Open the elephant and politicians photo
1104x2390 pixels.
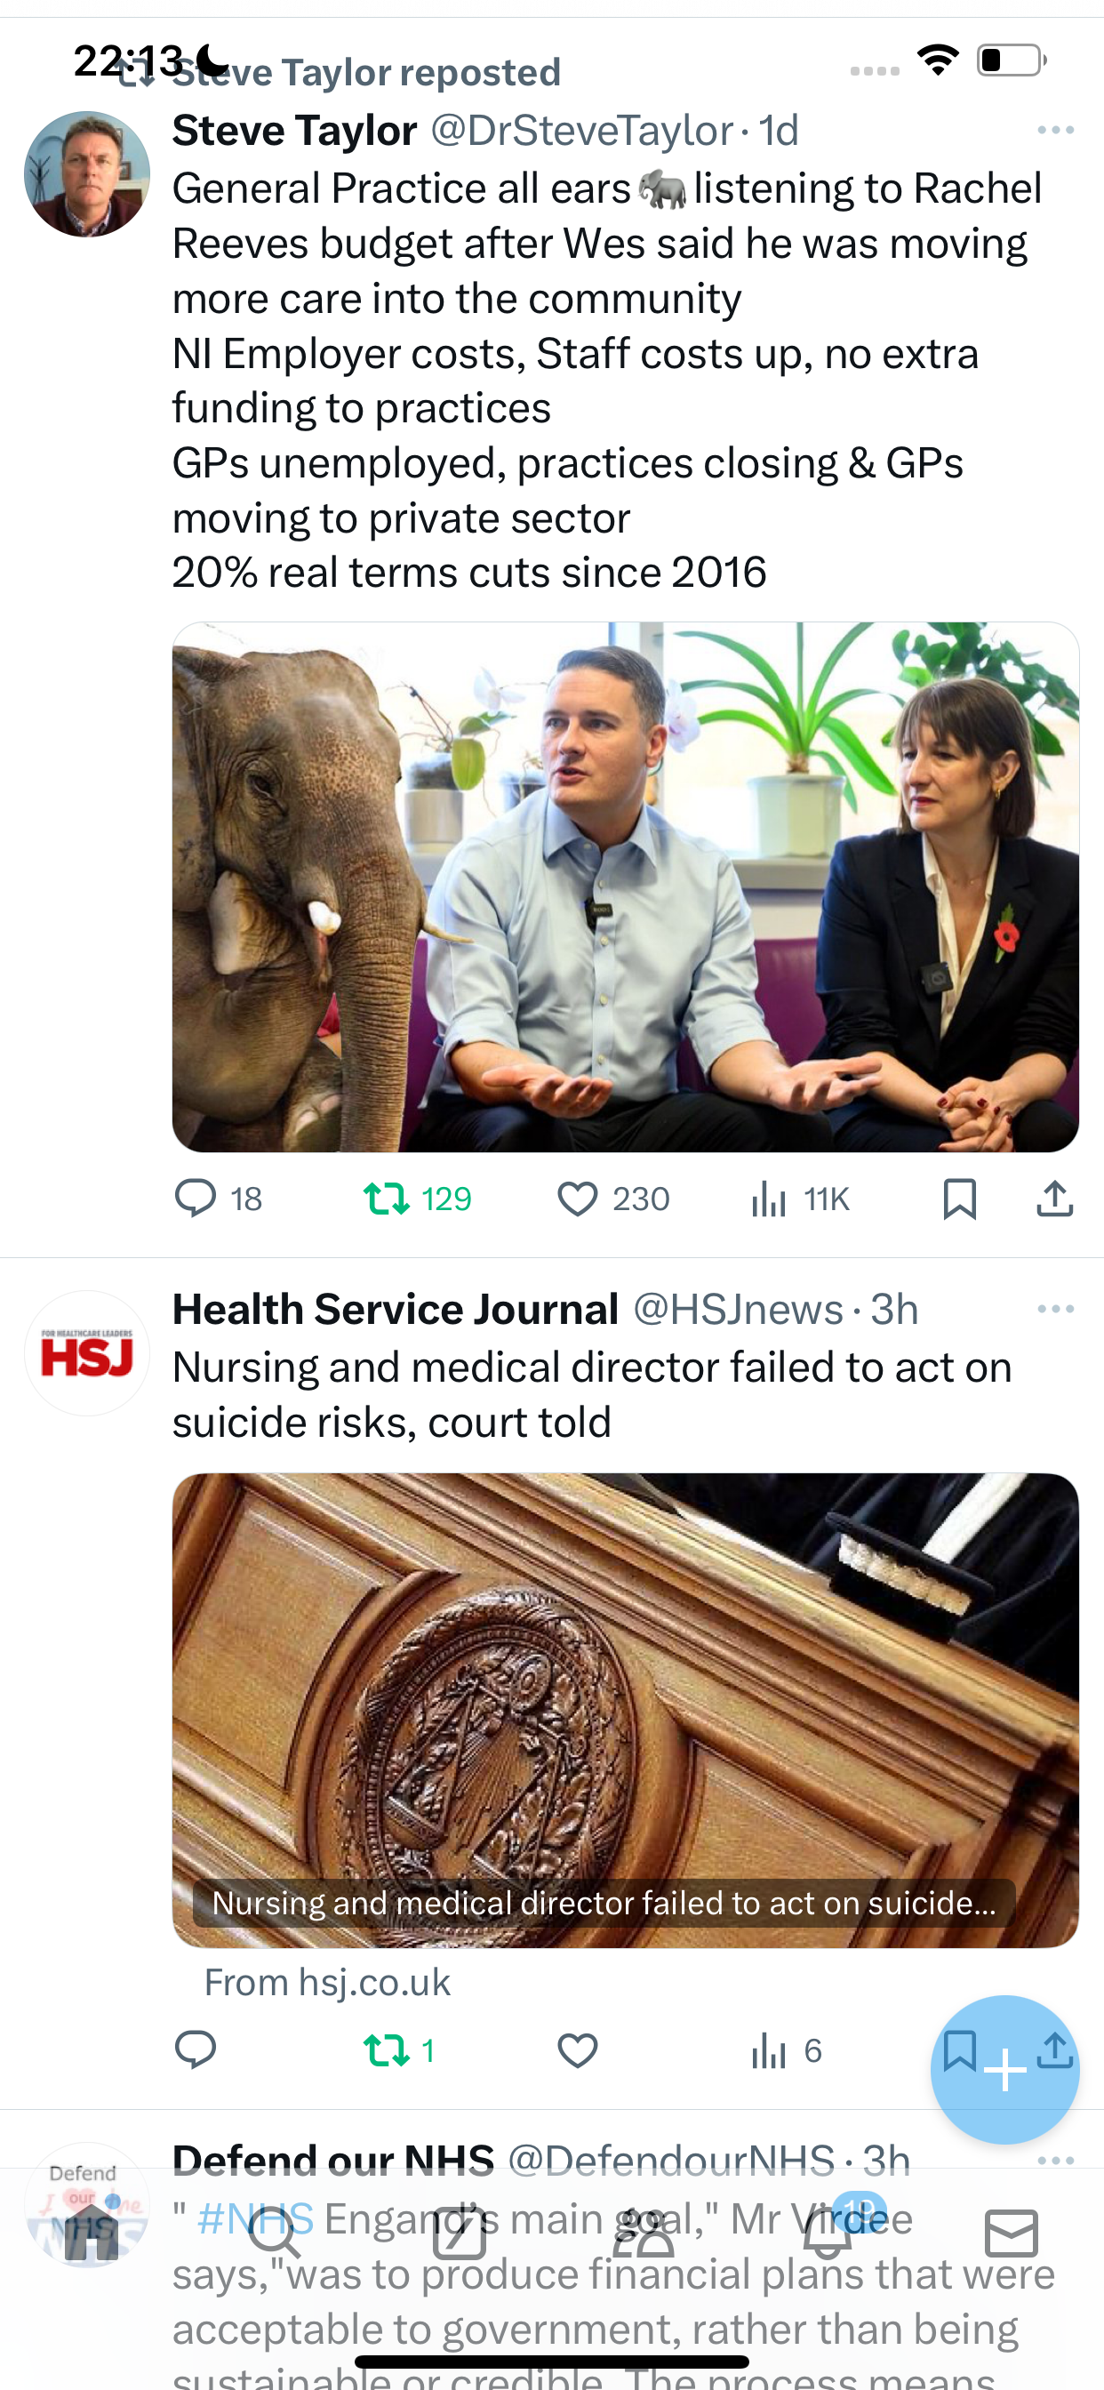[x=625, y=887]
